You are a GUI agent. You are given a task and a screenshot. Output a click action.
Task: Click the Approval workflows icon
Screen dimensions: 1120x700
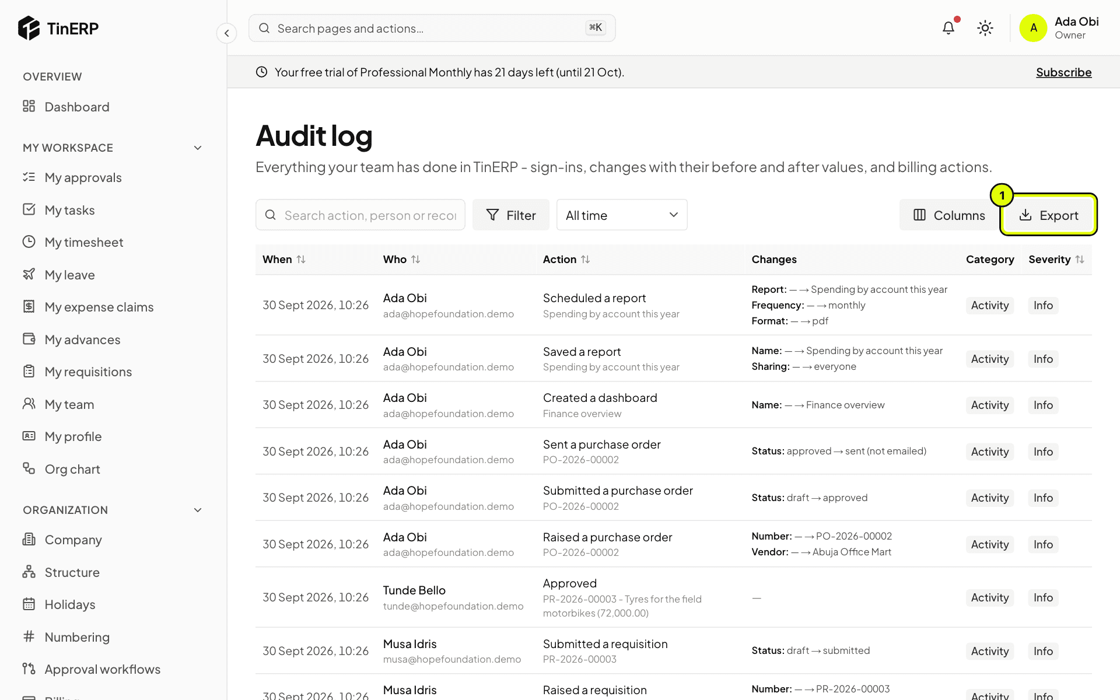pos(29,668)
